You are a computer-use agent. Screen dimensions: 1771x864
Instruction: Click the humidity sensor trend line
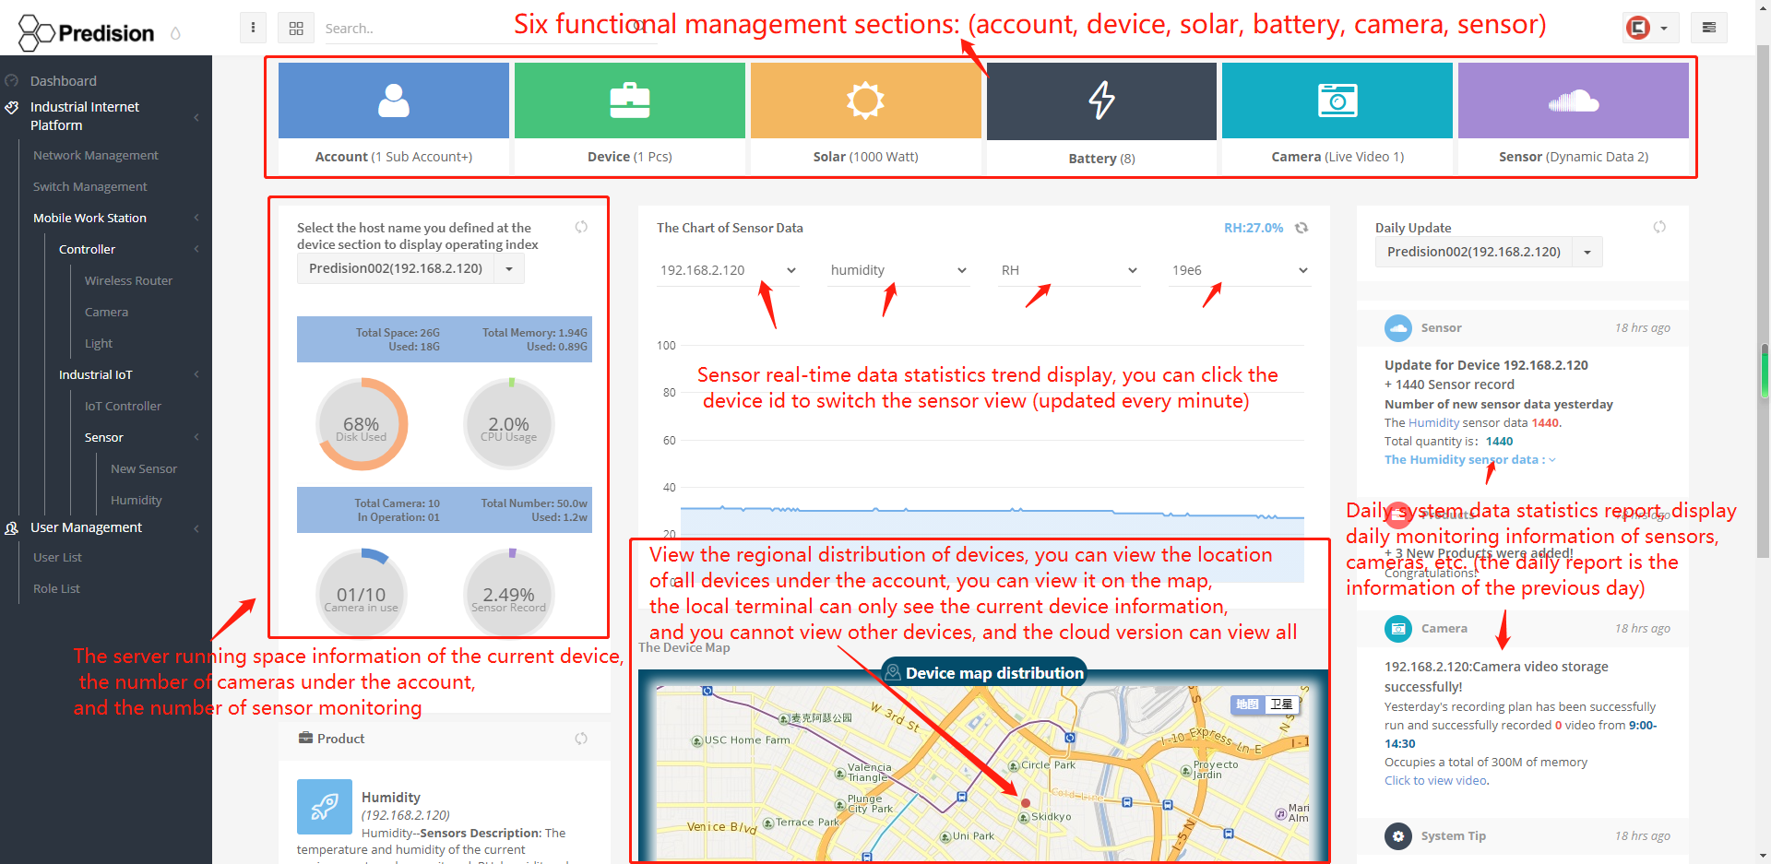tap(992, 512)
